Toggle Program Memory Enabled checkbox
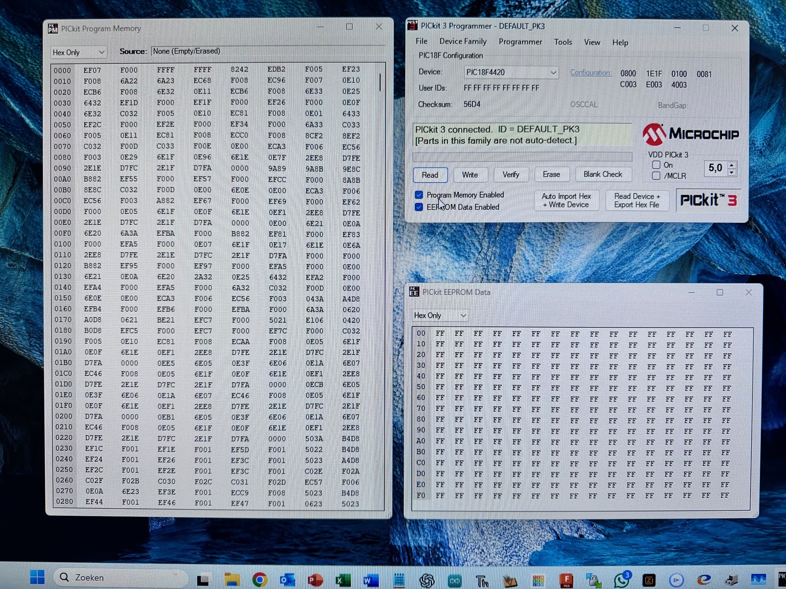Viewport: 786px width, 589px height. click(x=419, y=195)
